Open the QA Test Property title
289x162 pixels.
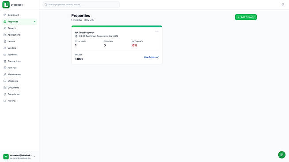84,33
